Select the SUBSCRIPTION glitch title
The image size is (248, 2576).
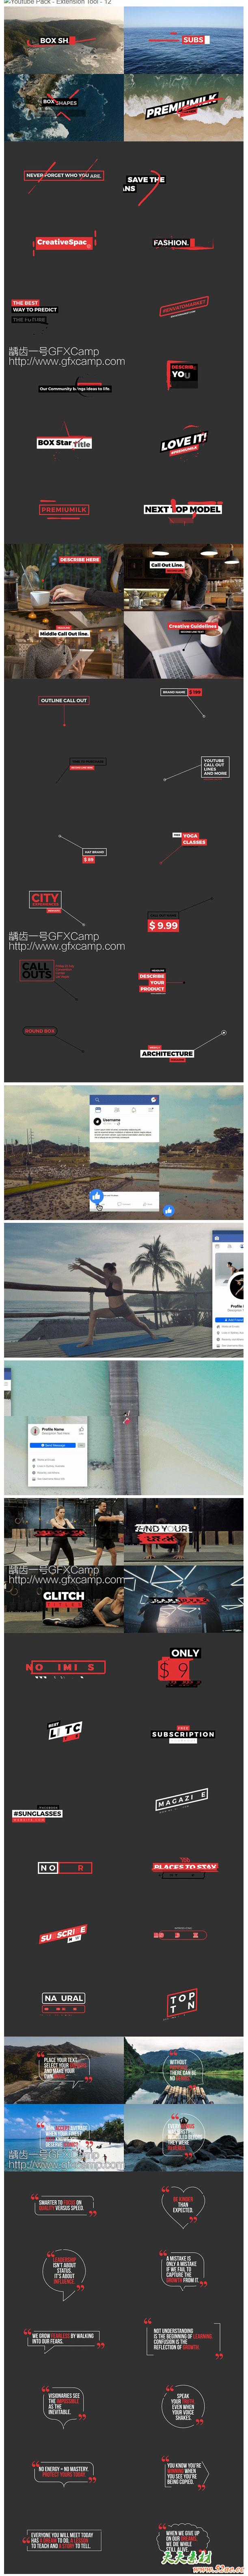[x=183, y=1733]
